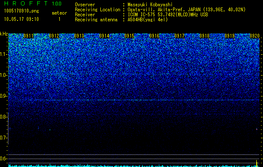Image resolution: width=263 pixels, height=167 pixels.
Task: Click the 0.9 kHz axis label
Action: point(3,96)
